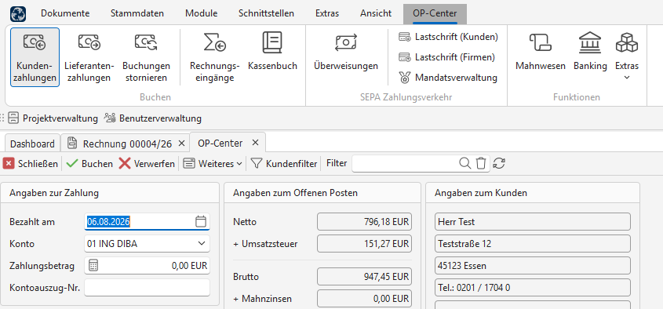
Task: Open Lieferantenzahlungen ribbon button
Action: pos(89,57)
